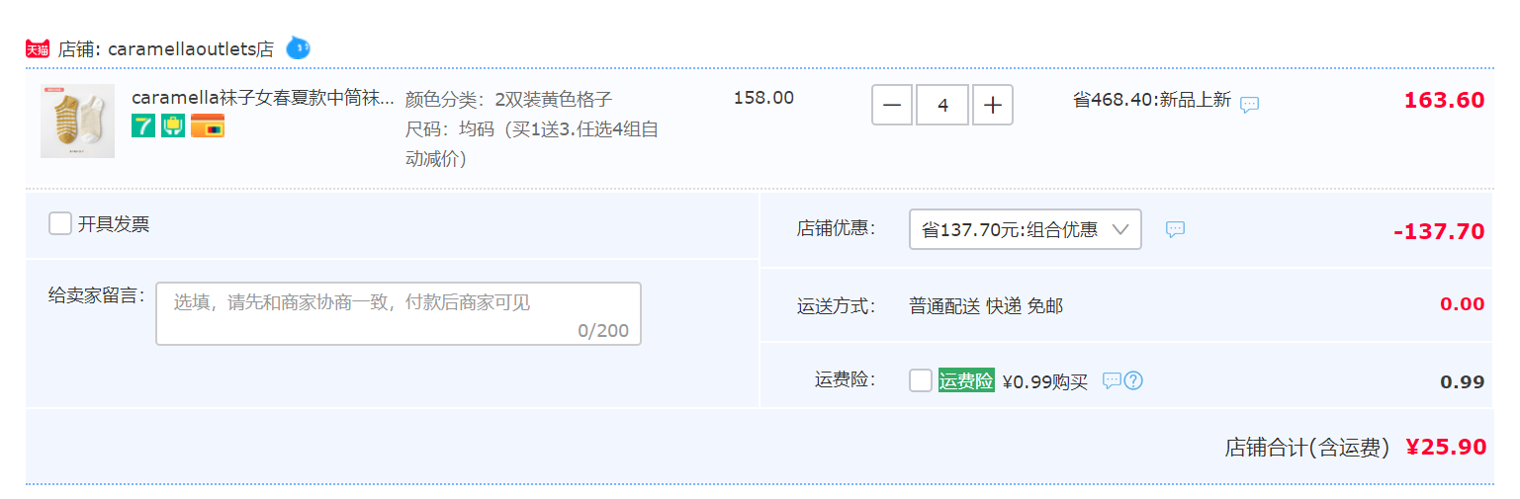
Task: Open Wangwang chat via blue droplet icon
Action: (298, 47)
